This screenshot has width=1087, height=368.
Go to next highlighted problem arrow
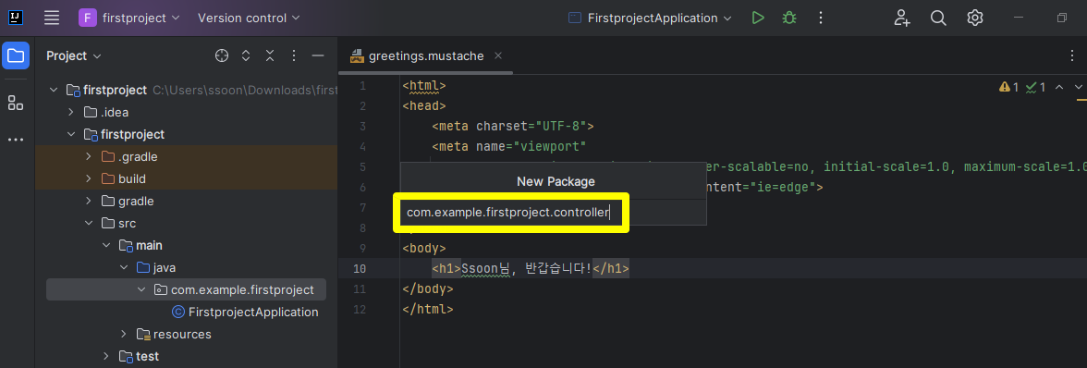click(1078, 87)
